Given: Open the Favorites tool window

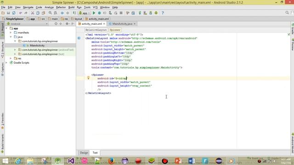Looking at the screenshot, I should (2, 121).
